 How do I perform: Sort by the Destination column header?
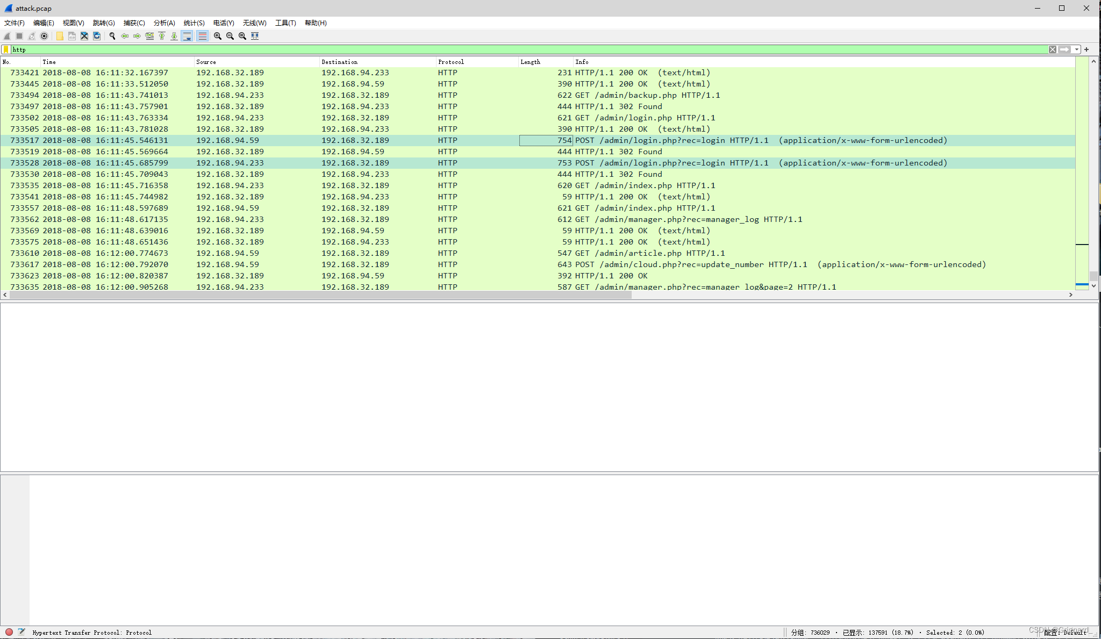tap(377, 62)
